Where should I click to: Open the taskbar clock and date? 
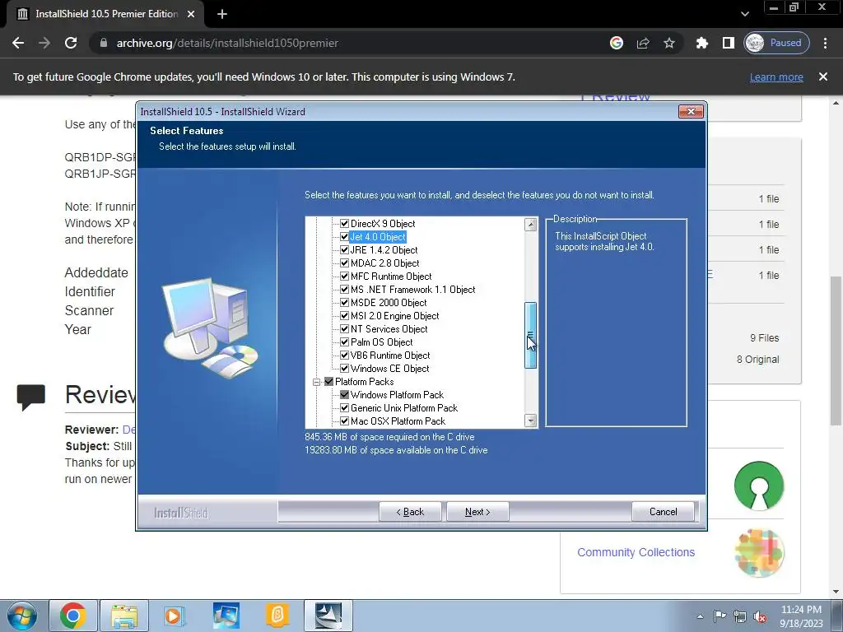801,616
